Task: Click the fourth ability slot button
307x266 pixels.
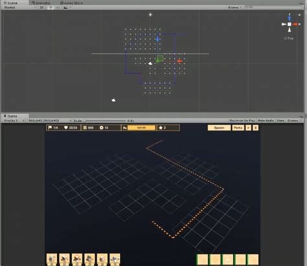Action: pyautogui.click(x=240, y=260)
